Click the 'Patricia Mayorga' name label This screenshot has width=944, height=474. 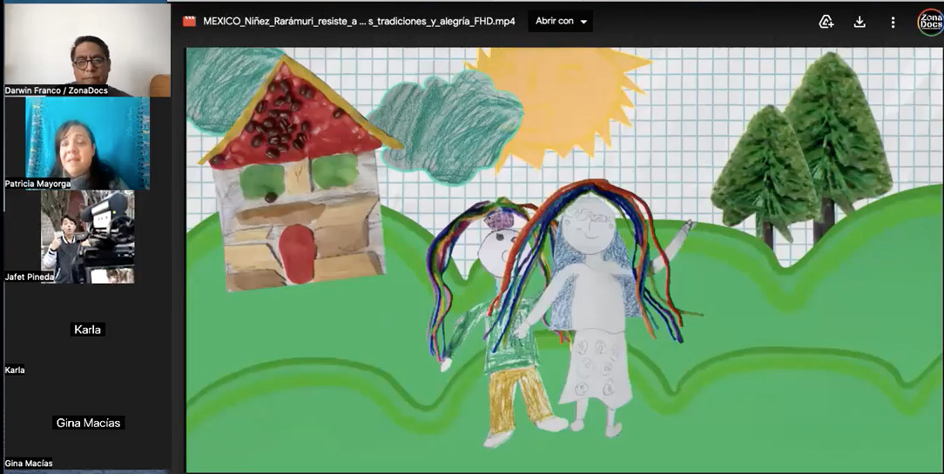[x=37, y=184]
